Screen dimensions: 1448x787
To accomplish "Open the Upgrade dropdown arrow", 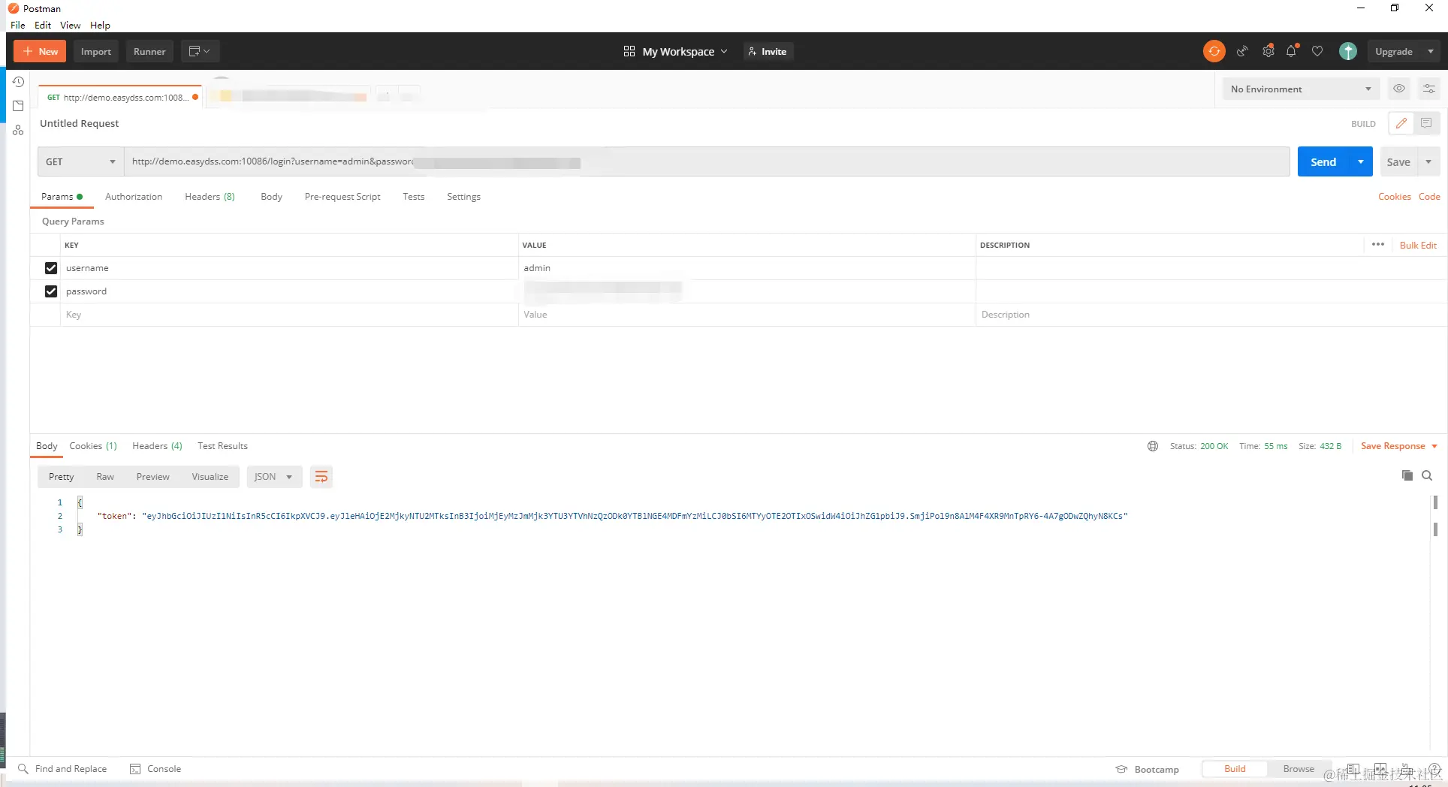I will [x=1430, y=51].
